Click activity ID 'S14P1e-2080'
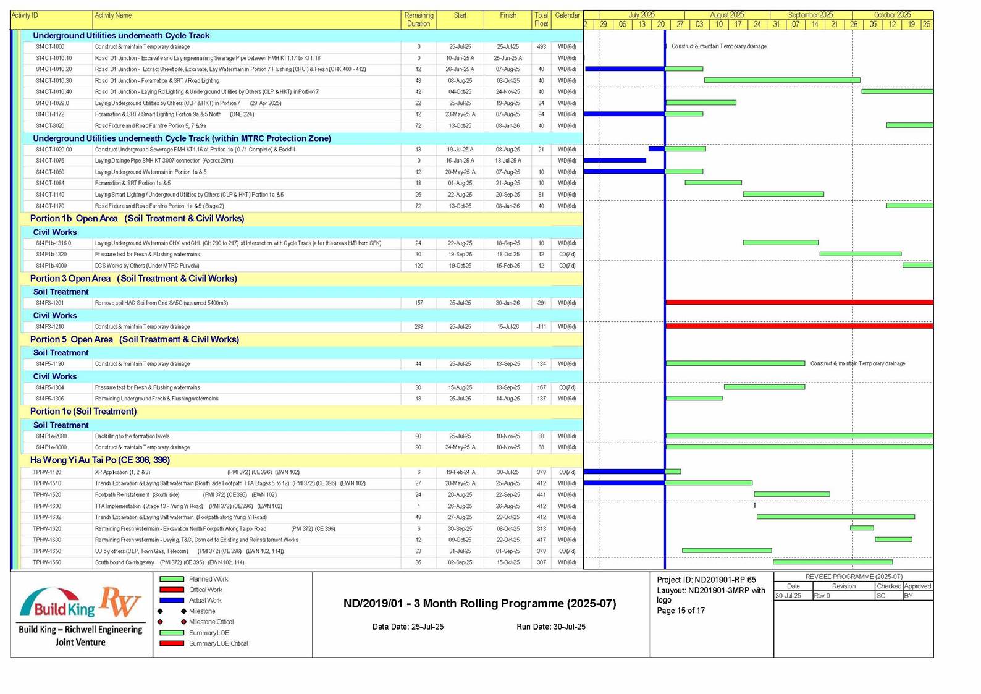The height and width of the screenshot is (694, 981). point(51,436)
